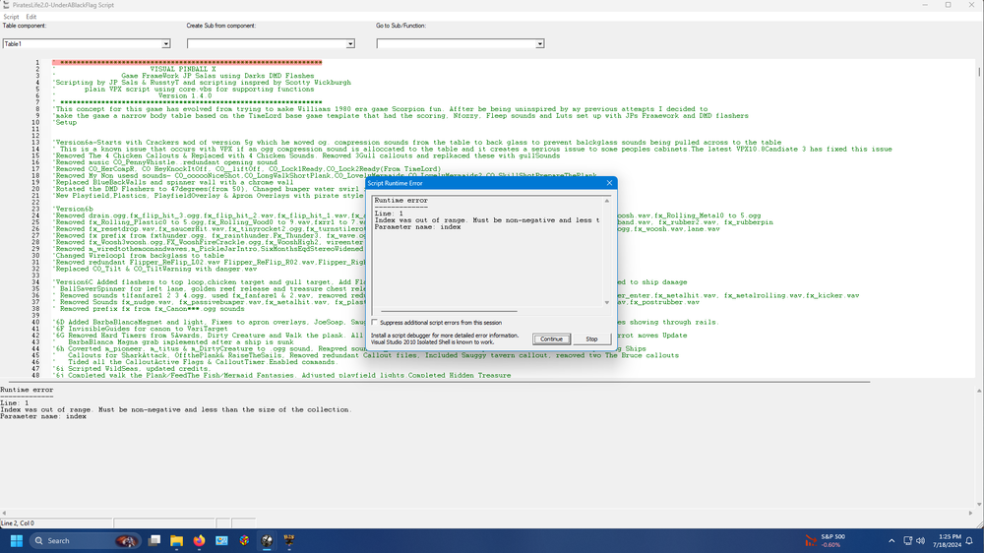Screen dimensions: 984x553
Task: Click the line starting 'Scripting by JP Sals'
Action: click(x=202, y=83)
